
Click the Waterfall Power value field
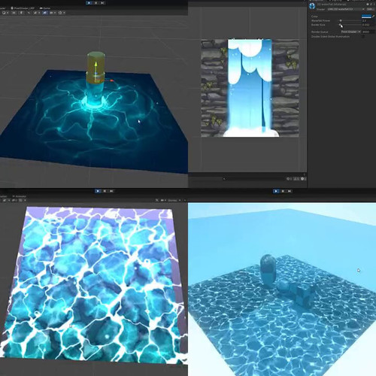tap(368, 20)
